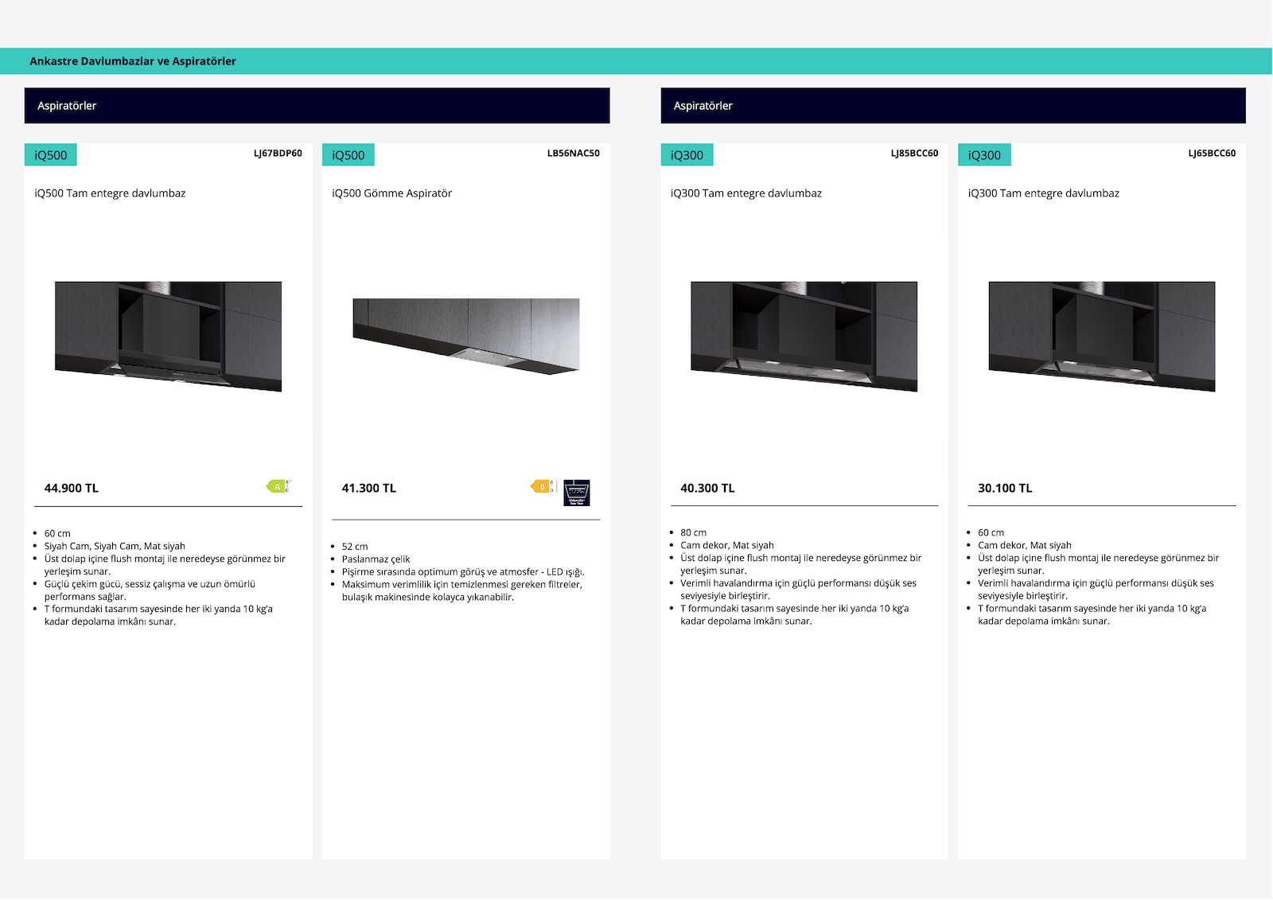This screenshot has height=900, width=1273.
Task: Click 'iQ300 Tam entegre davlumbaz' title on LJ65BCC60 card
Action: 1044,193
